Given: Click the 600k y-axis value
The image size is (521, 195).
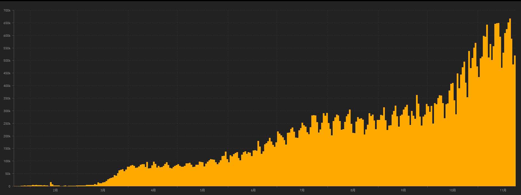Looking at the screenshot, I should coord(7,36).
